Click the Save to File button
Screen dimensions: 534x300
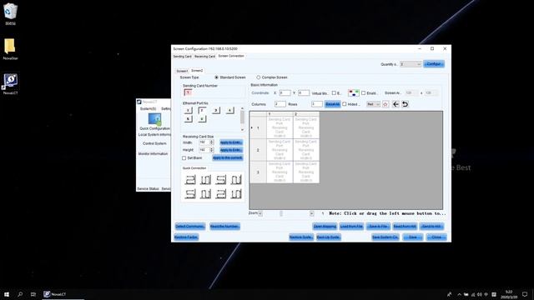click(x=378, y=227)
